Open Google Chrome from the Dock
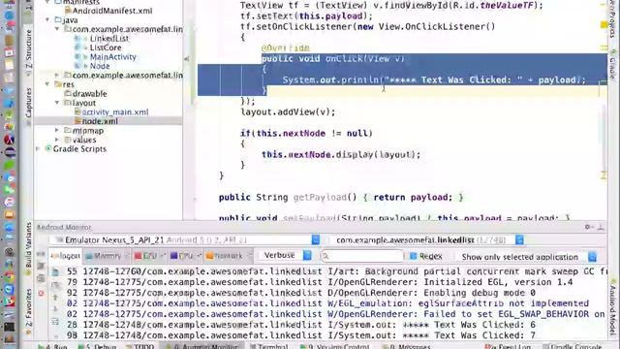 point(9,277)
